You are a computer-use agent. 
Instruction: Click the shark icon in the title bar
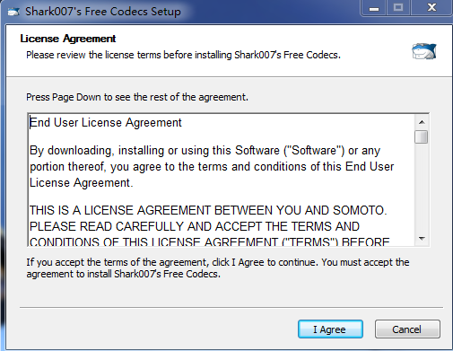pos(13,12)
